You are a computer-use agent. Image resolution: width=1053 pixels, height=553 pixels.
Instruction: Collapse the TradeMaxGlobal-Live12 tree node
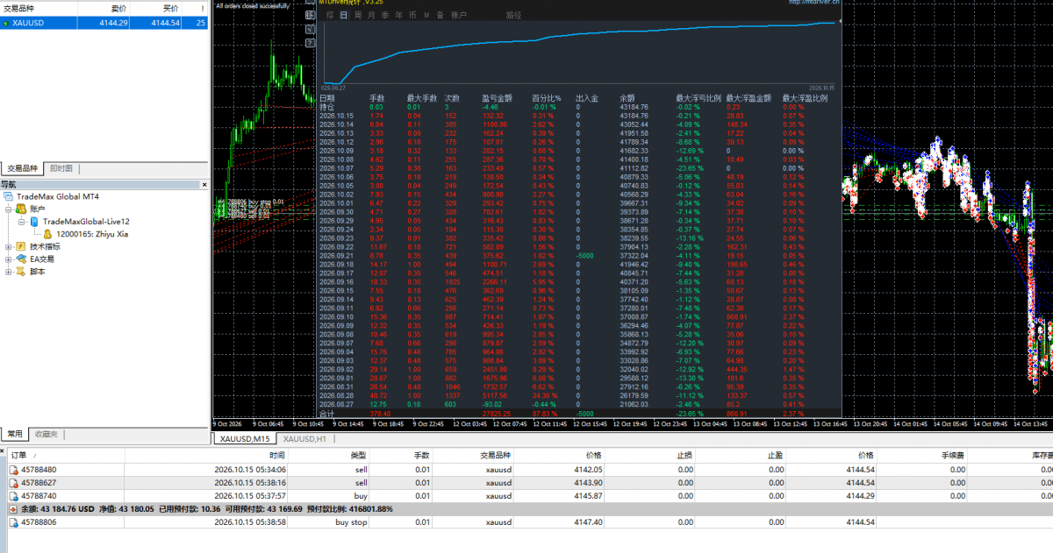22,222
